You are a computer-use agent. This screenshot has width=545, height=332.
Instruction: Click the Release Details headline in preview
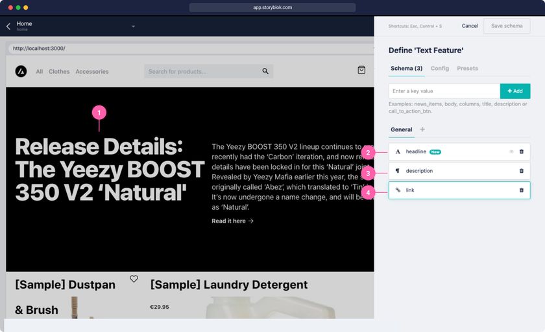(110, 170)
